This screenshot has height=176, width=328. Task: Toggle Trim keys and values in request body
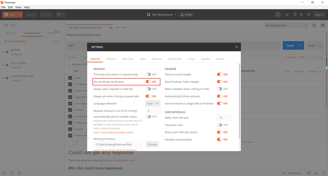(148, 74)
